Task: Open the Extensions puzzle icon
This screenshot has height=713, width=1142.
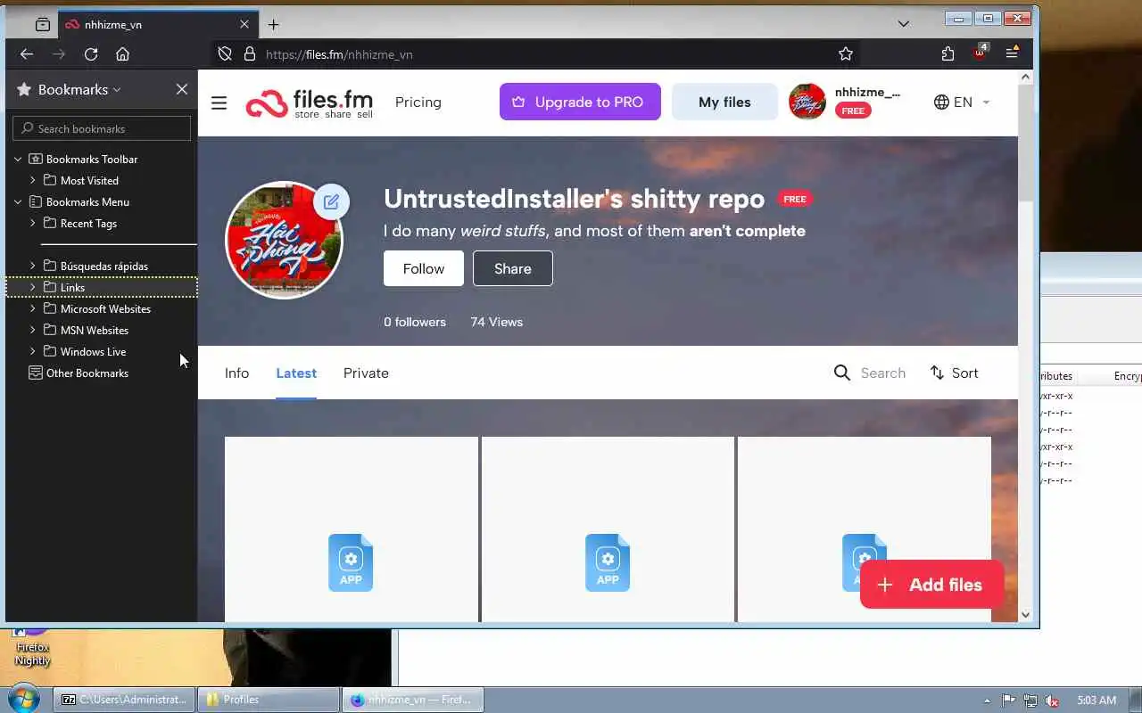Action: pyautogui.click(x=948, y=54)
